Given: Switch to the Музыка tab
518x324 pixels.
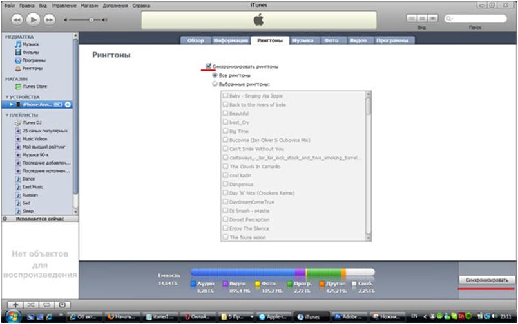Looking at the screenshot, I should point(302,40).
